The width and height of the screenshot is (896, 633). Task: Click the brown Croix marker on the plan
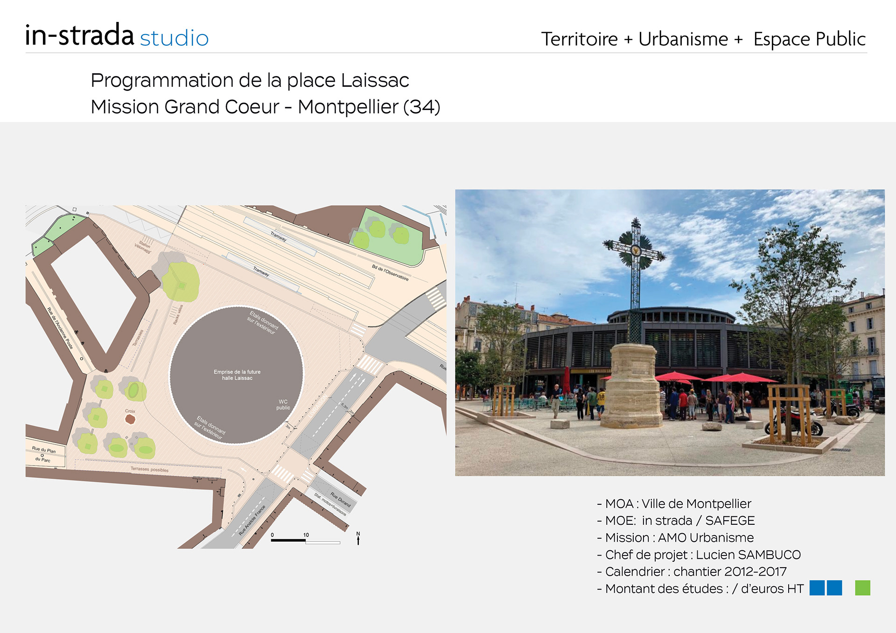130,419
